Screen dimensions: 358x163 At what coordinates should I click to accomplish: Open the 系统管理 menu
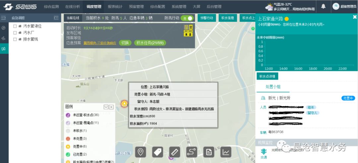179,7
